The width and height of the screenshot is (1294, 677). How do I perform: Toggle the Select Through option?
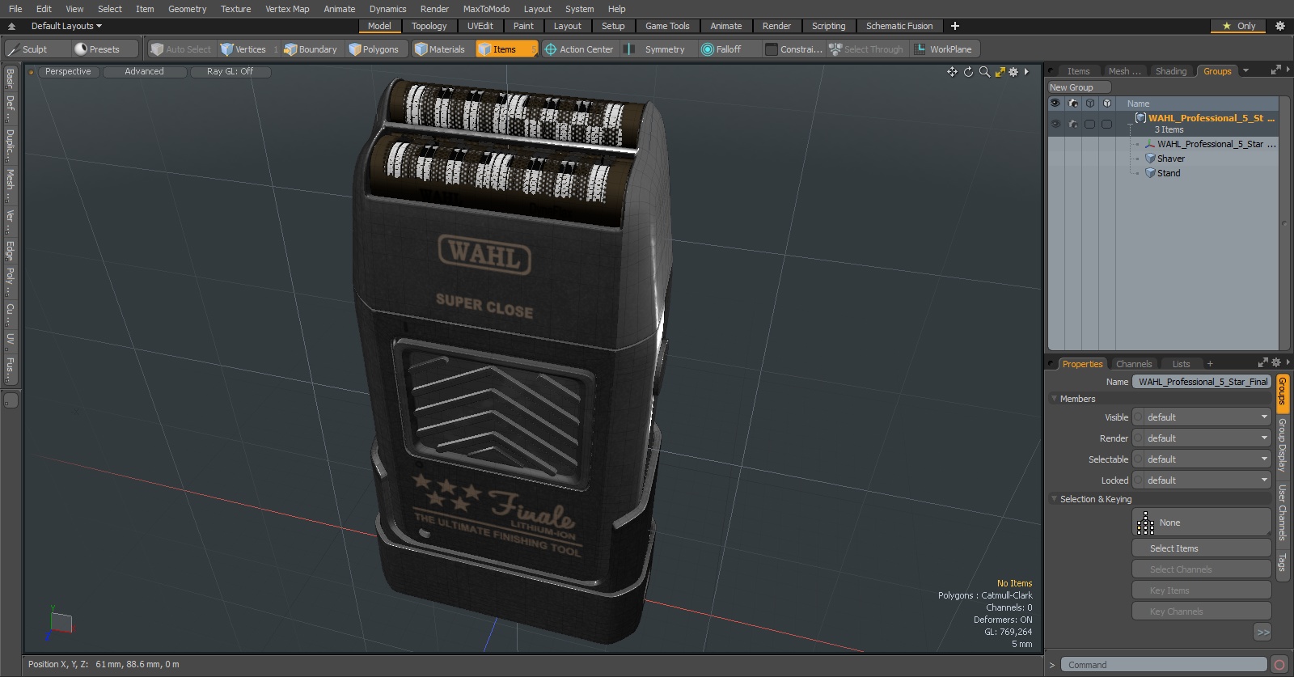point(865,49)
